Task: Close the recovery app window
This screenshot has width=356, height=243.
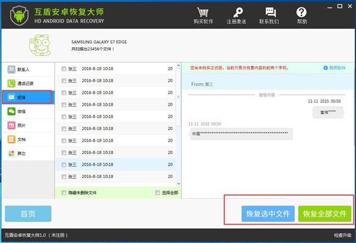Action: [x=350, y=6]
